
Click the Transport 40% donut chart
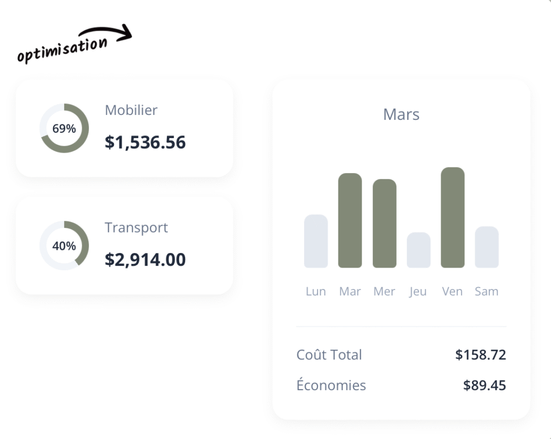point(64,246)
